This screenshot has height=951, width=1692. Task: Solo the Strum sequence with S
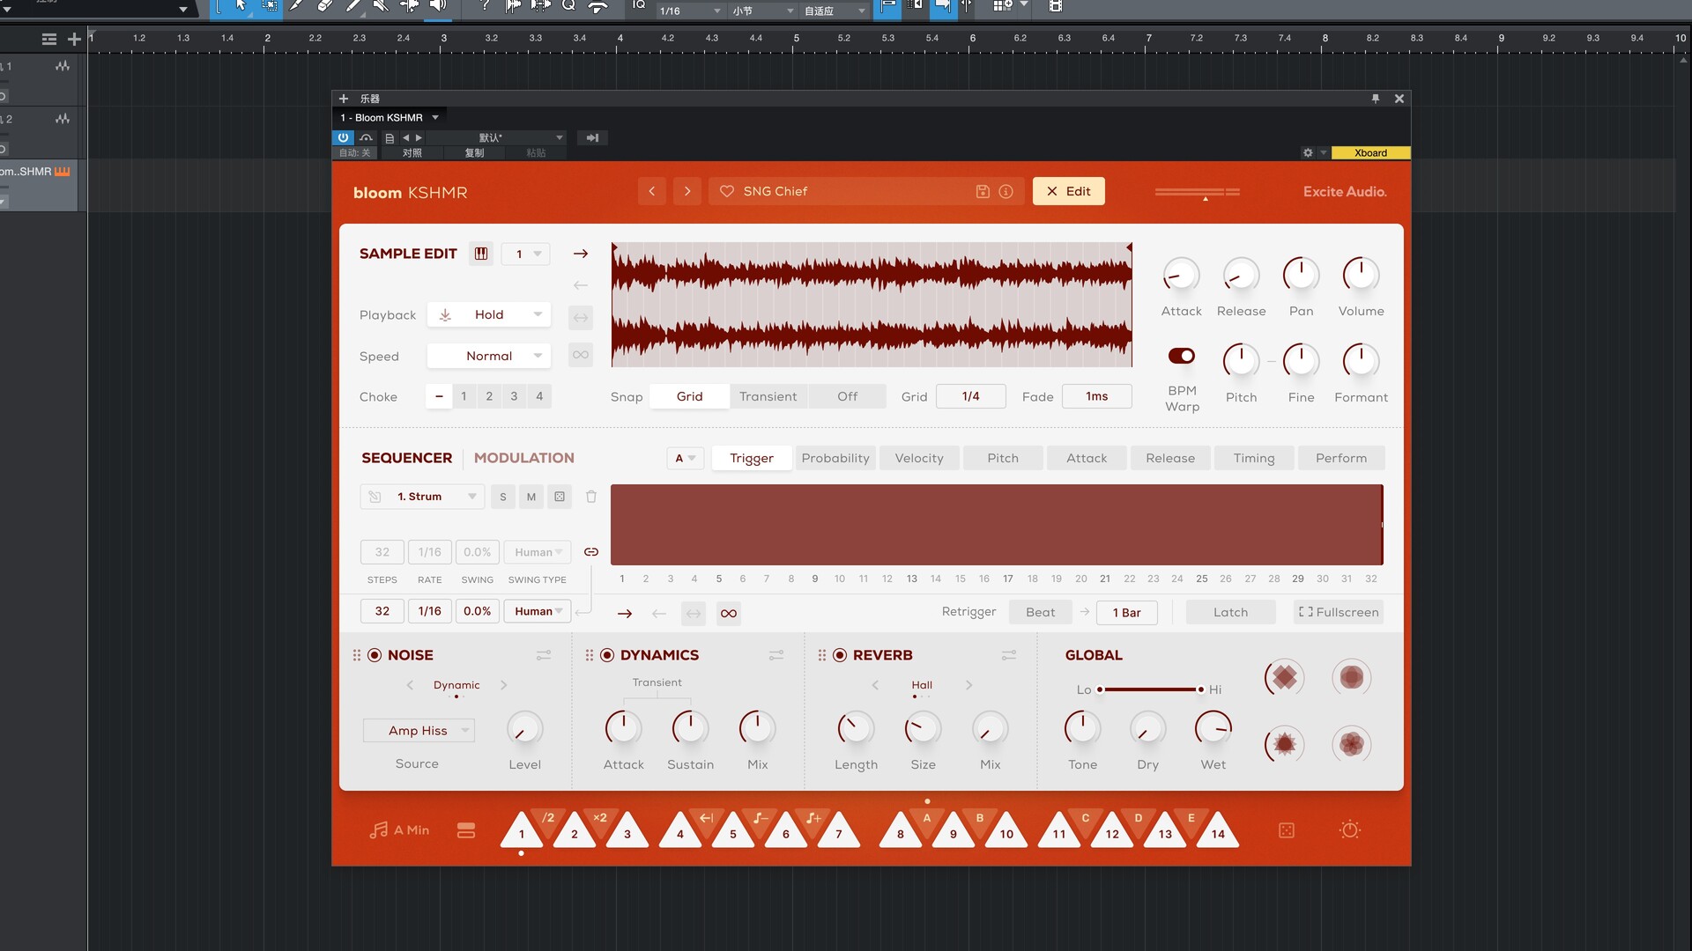pyautogui.click(x=503, y=497)
